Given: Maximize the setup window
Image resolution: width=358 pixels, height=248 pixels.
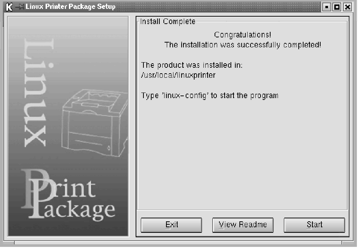Looking at the screenshot, I should coord(337,7).
